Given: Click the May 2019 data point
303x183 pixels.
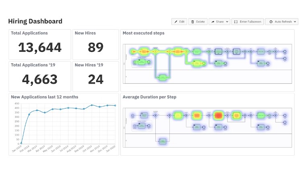Looking at the screenshot, I should point(53,109).
